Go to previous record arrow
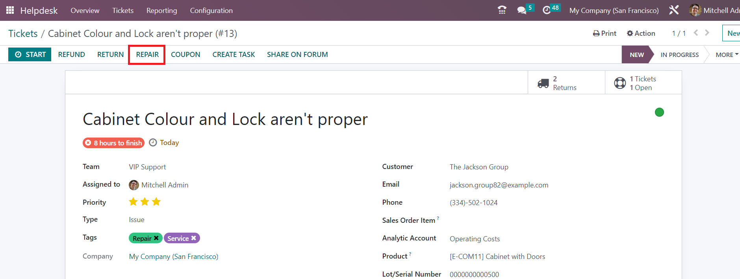Screen dimensions: 740x279 coord(696,33)
